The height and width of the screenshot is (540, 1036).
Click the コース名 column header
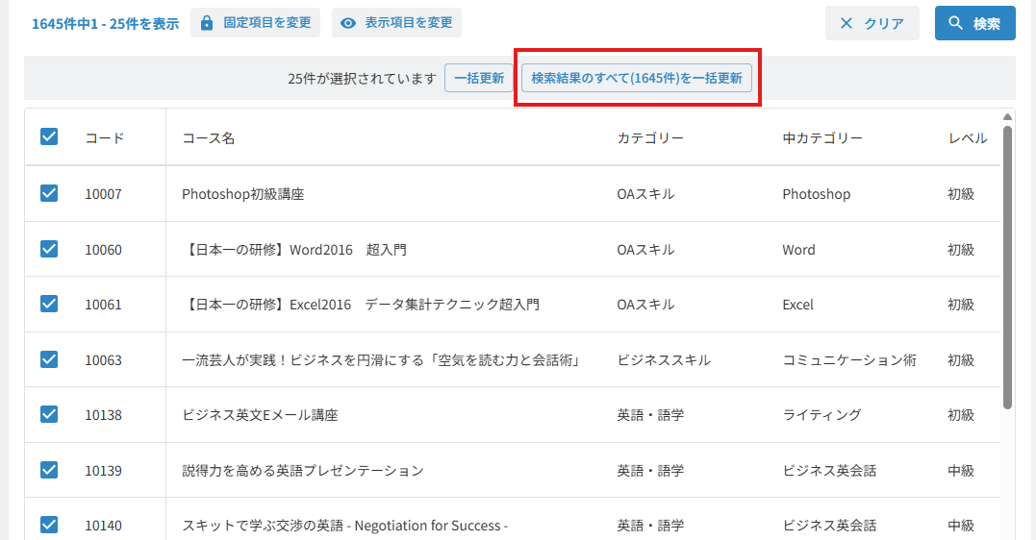[208, 138]
